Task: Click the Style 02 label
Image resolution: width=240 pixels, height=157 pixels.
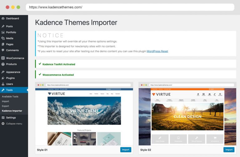Action: click(x=146, y=150)
